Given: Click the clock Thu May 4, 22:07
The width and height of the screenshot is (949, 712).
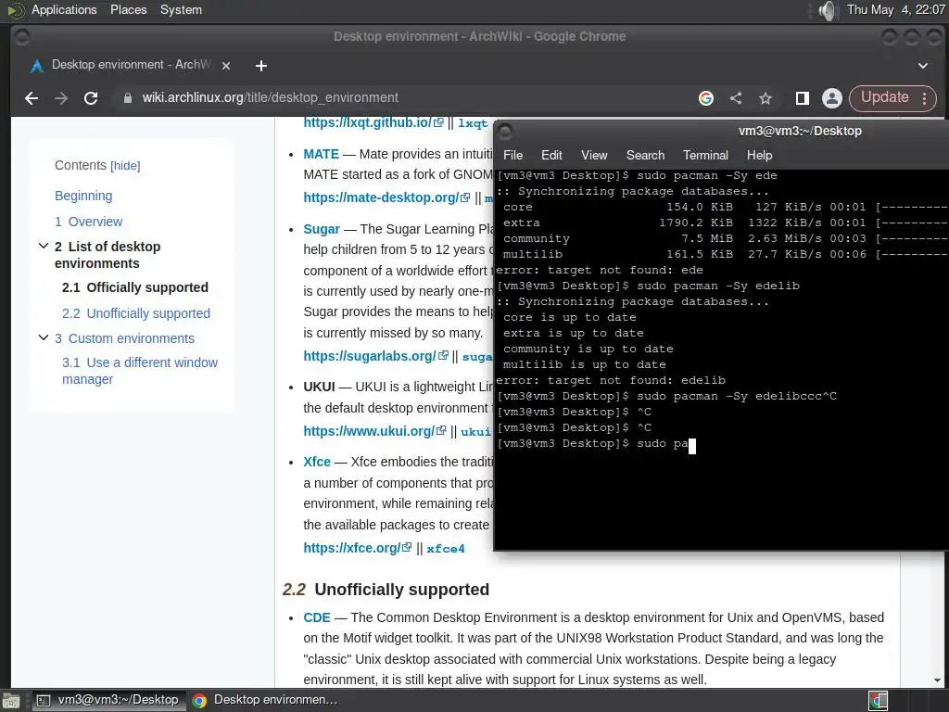Looking at the screenshot, I should [x=895, y=10].
